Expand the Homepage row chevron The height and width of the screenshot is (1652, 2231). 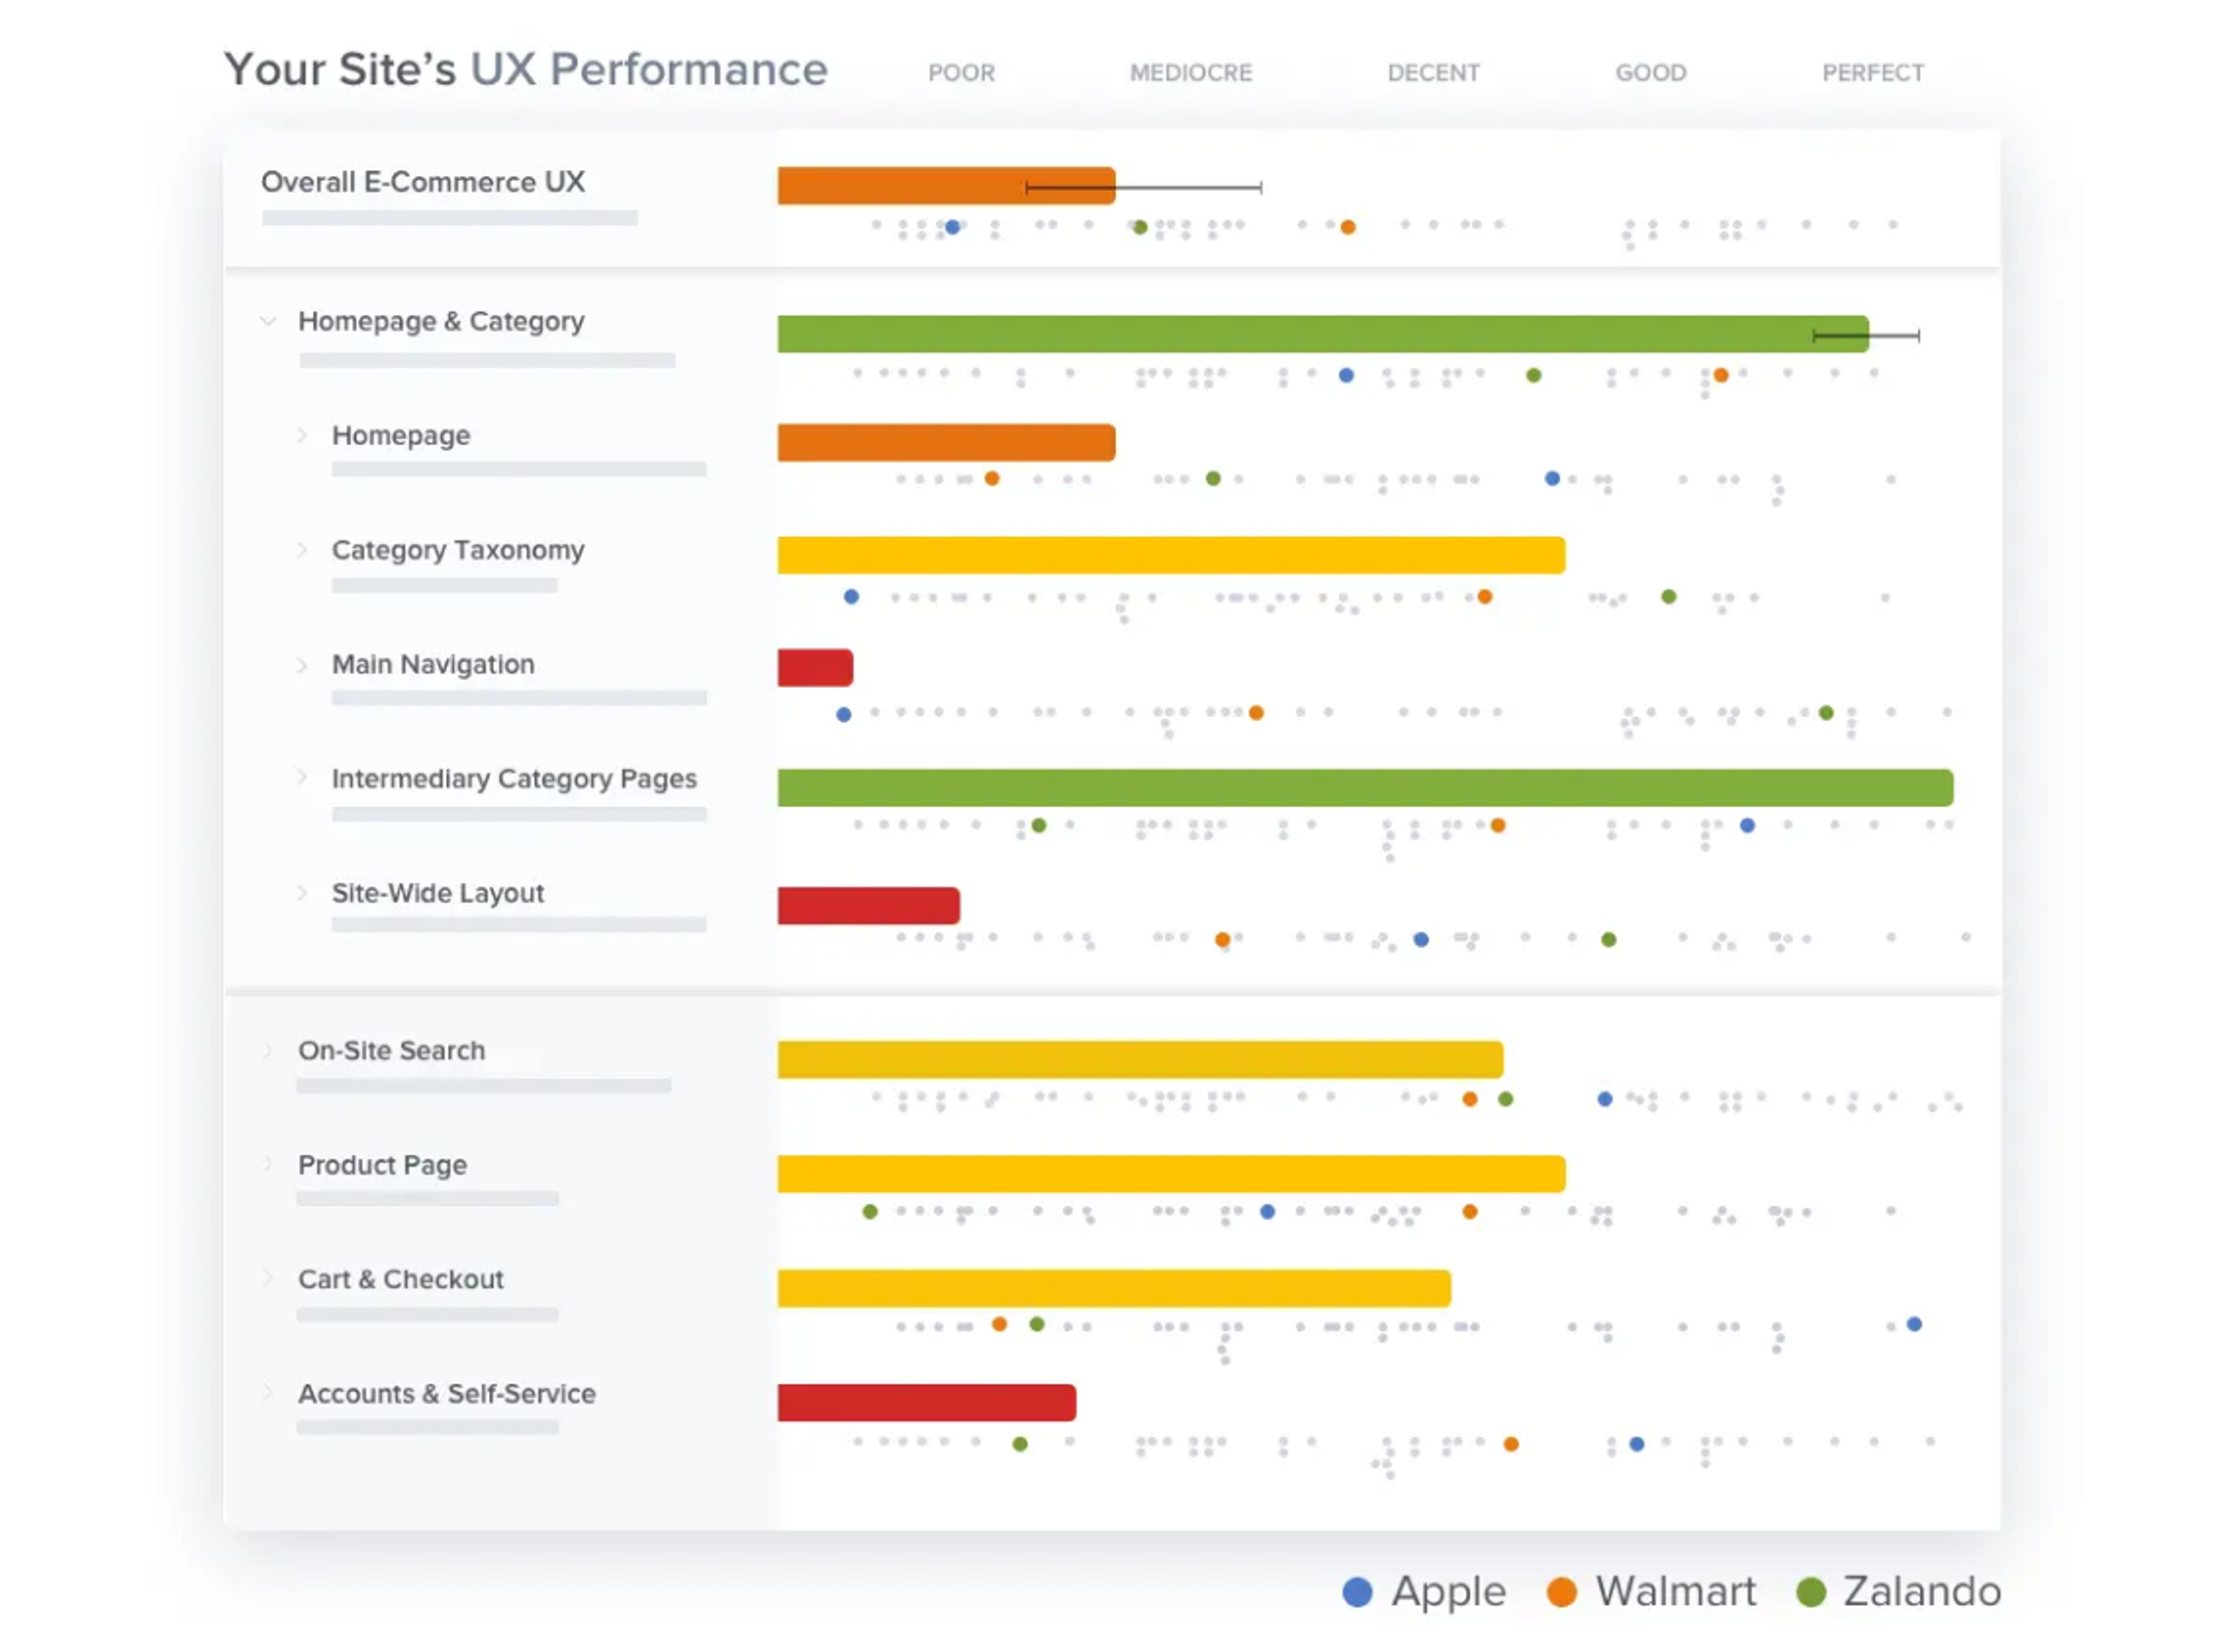coord(302,435)
